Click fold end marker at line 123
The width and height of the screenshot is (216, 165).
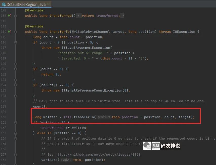pos(15,80)
